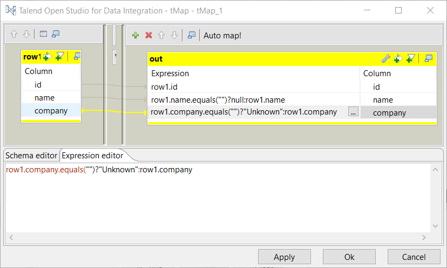Enable expression filter on out table
This screenshot has height=268, width=447.
[398, 59]
